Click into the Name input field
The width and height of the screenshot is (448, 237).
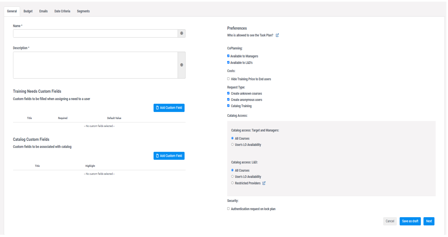pos(95,33)
